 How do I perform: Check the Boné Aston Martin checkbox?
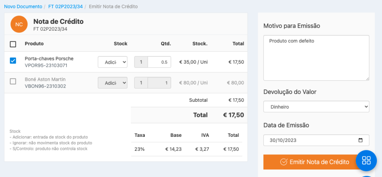click(13, 82)
